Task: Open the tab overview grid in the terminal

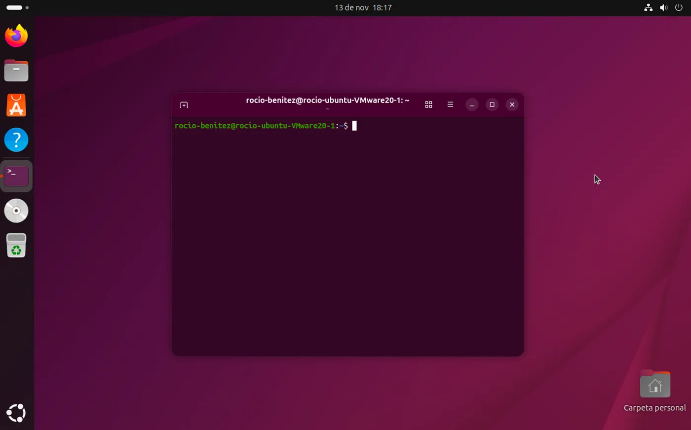Action: (428, 104)
